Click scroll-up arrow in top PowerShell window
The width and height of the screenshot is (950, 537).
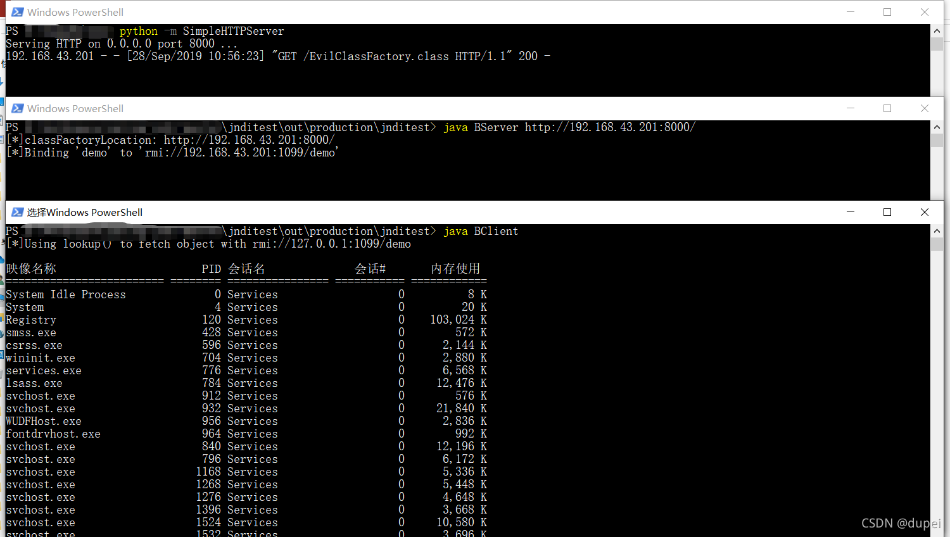coord(937,30)
